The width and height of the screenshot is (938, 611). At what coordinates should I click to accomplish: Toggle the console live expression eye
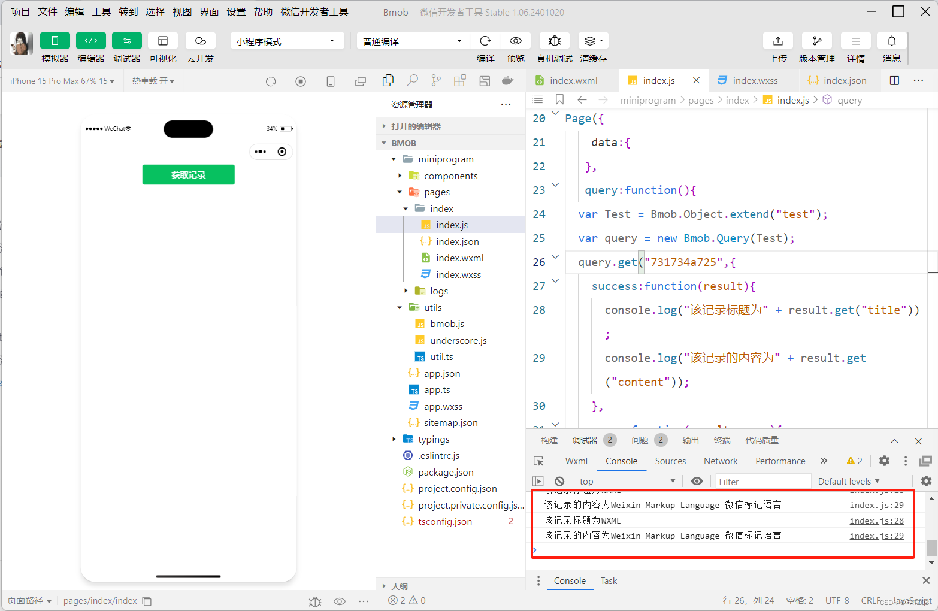pyautogui.click(x=697, y=481)
